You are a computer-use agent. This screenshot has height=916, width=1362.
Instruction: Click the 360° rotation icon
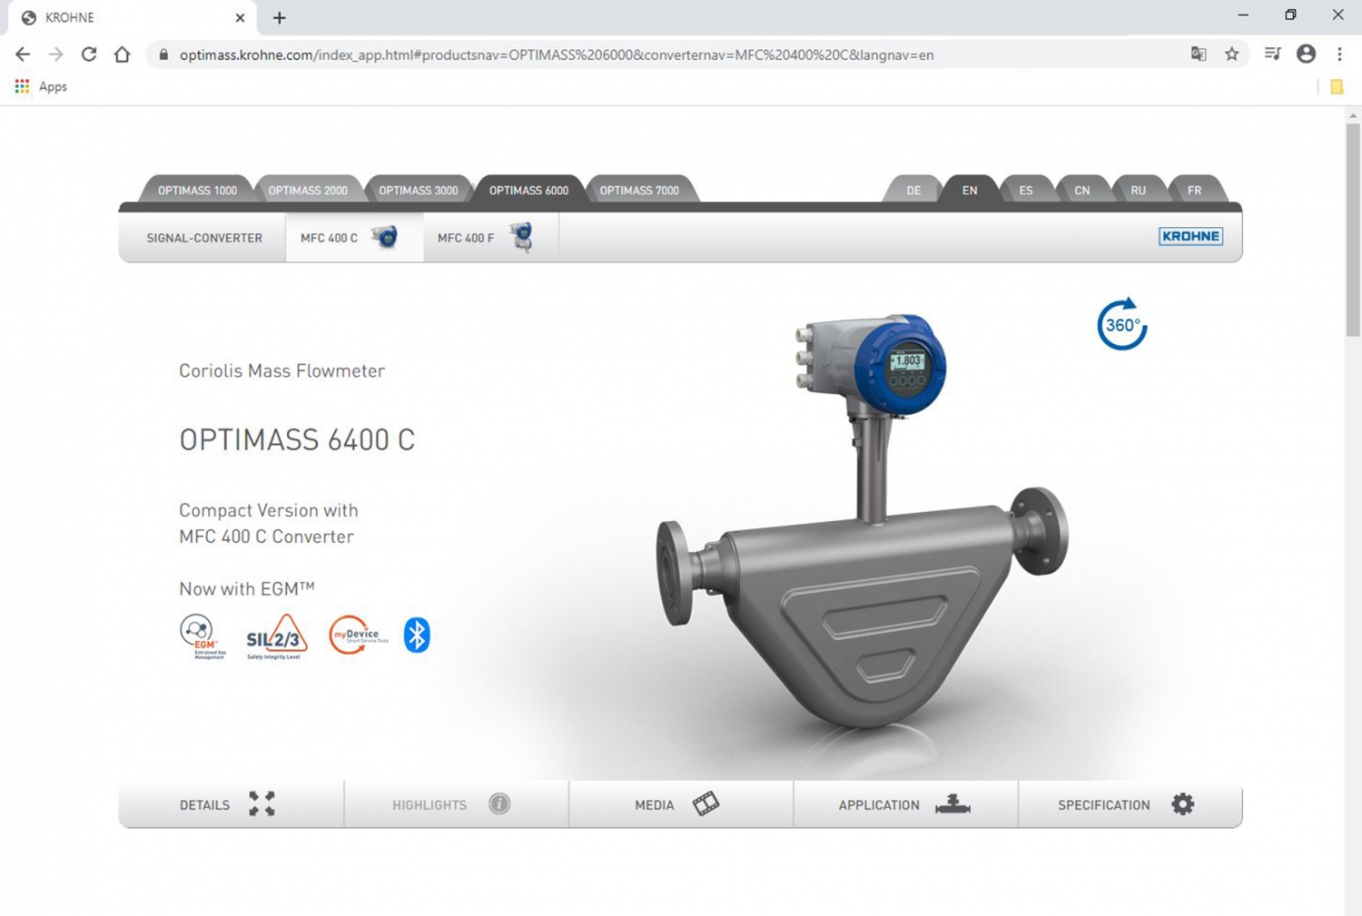pyautogui.click(x=1121, y=325)
